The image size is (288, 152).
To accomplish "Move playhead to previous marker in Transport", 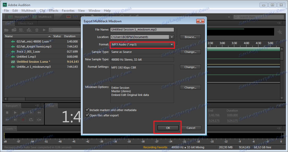I will point(31,112).
